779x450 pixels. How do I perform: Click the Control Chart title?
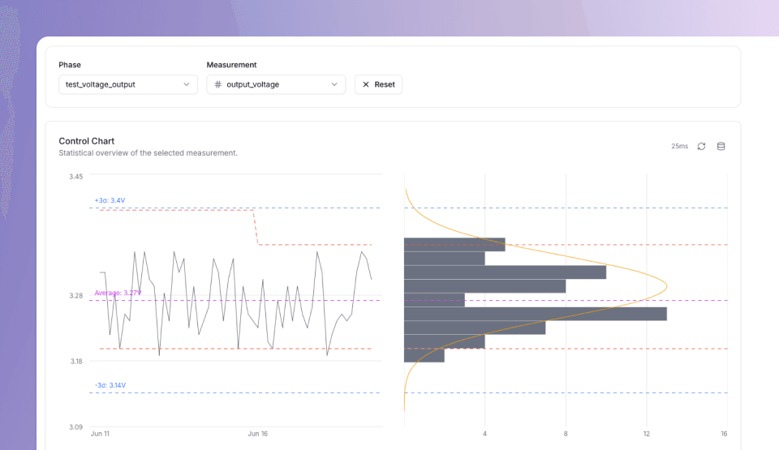pos(86,141)
